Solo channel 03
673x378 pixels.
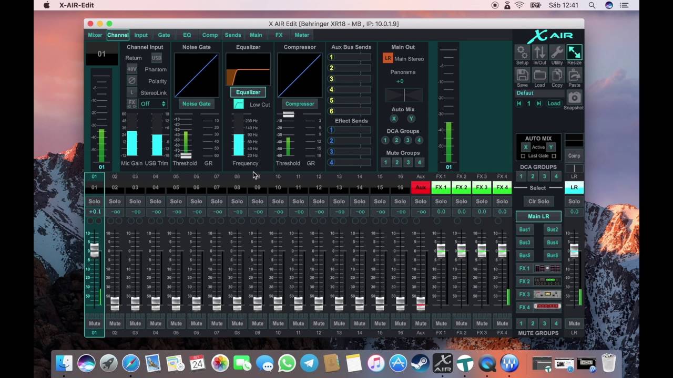tap(135, 201)
